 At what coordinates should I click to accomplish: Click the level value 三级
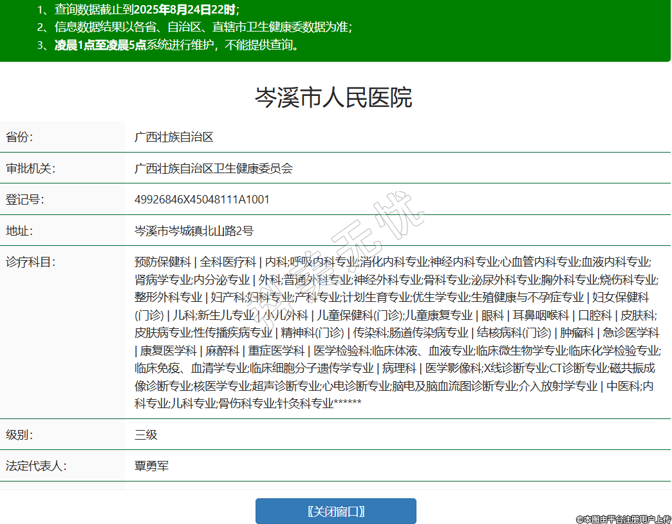[146, 435]
